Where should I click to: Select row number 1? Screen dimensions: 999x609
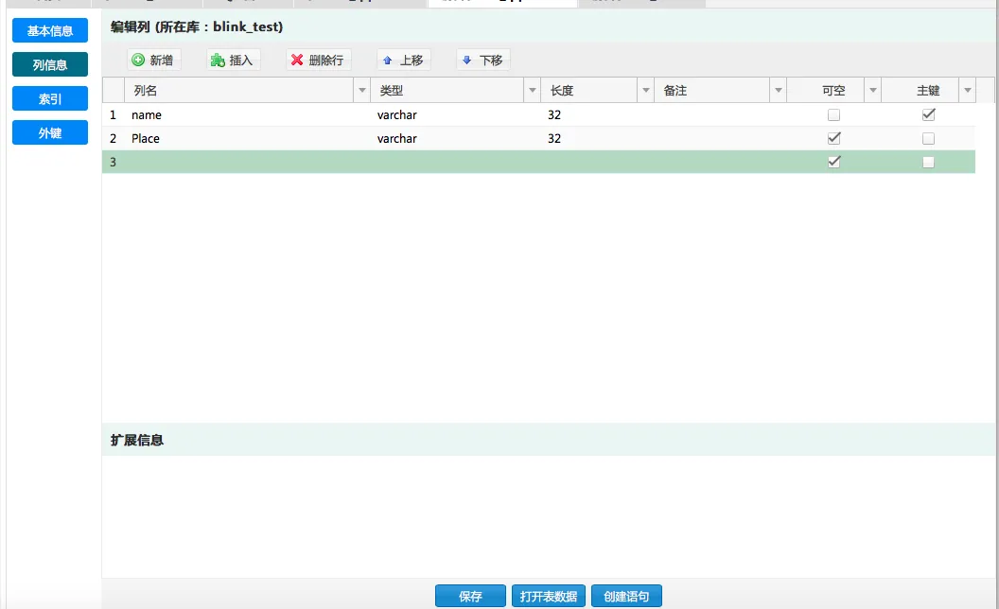(x=113, y=114)
